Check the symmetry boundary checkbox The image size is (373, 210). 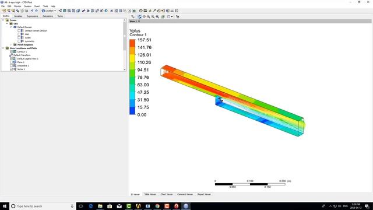pos(19,41)
